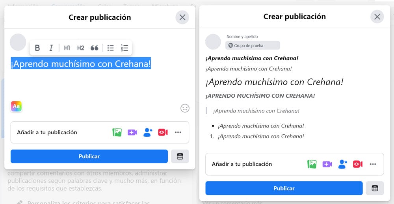Screen dimensions: 394x204
Task: Click the purple video icon in left dialog
Action: point(132,132)
